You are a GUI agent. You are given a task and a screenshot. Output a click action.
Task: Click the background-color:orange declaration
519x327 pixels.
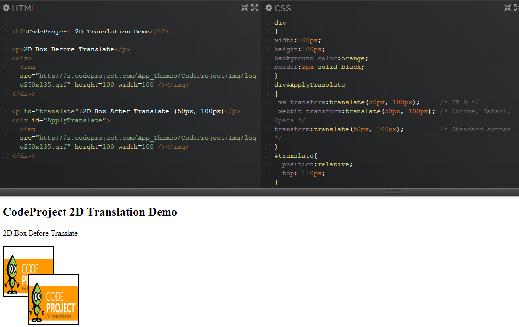321,58
